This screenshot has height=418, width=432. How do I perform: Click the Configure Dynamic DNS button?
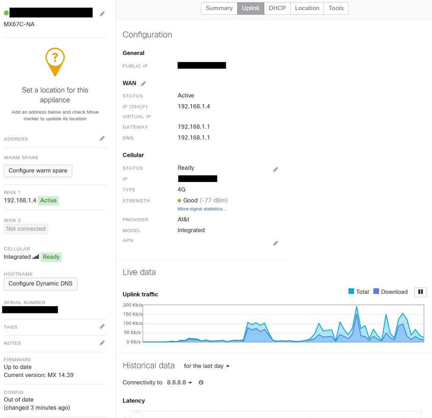41,284
